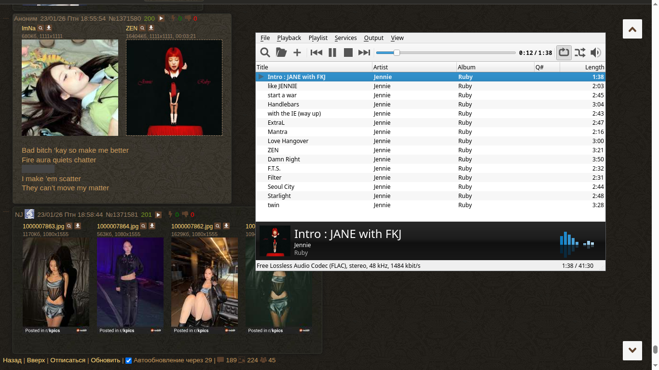Image resolution: width=659 pixels, height=370 pixels.
Task: Skip to the previous track
Action: click(x=316, y=53)
